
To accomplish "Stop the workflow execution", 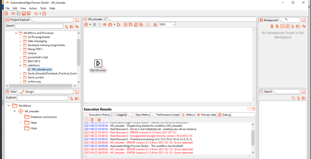I will pyautogui.click(x=100, y=25).
